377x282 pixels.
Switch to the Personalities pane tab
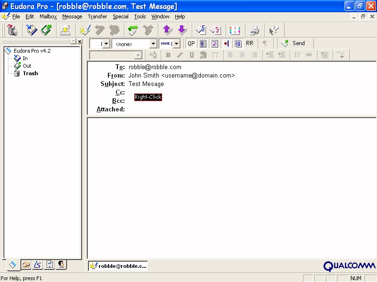coord(61,265)
